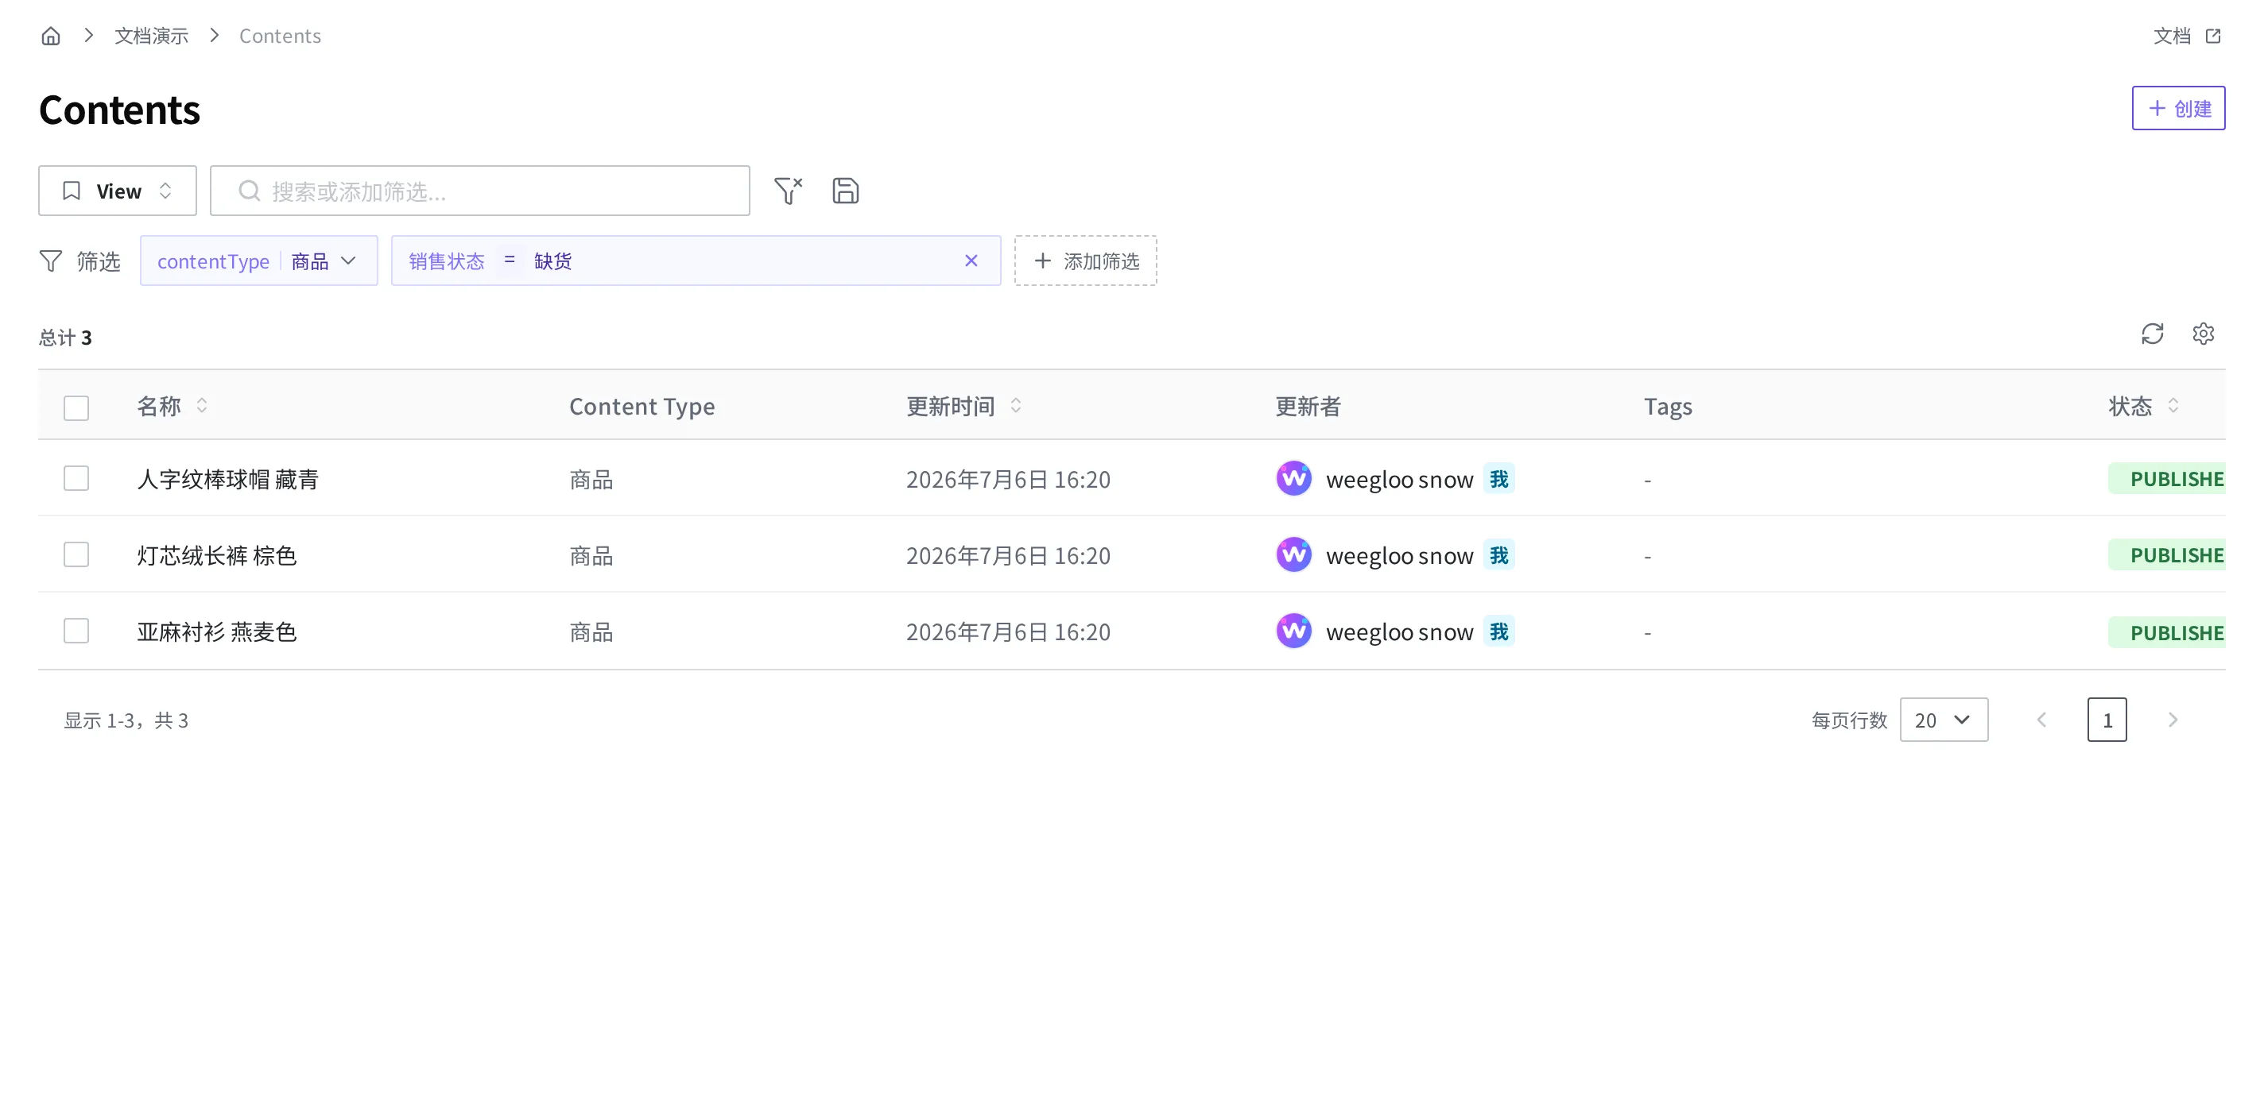The width and height of the screenshot is (2264, 1112).
Task: Open contentType 商品 filter dropdown
Action: pos(258,261)
